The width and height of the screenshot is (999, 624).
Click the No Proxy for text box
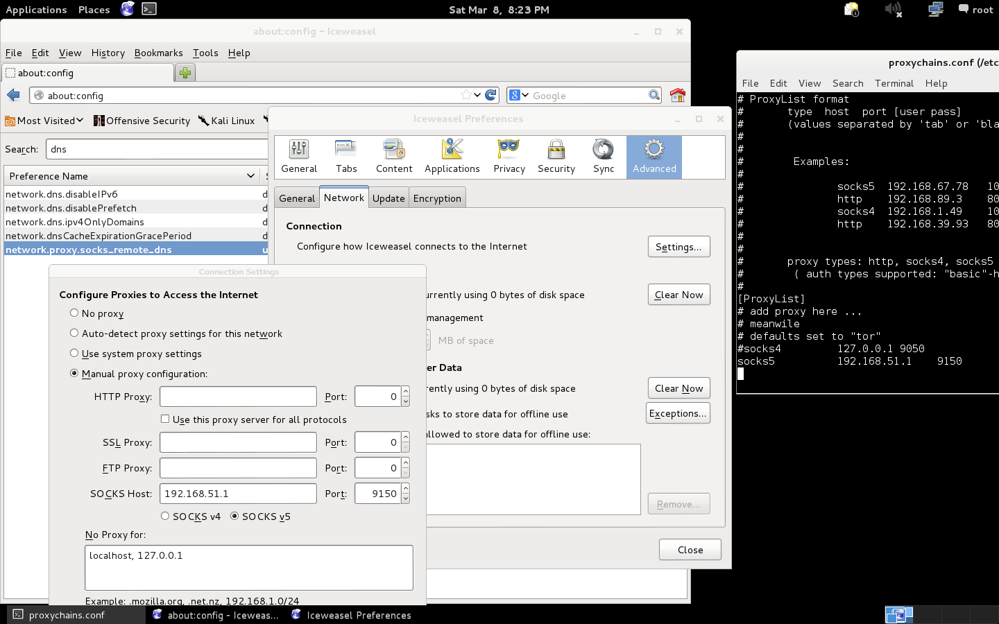249,568
